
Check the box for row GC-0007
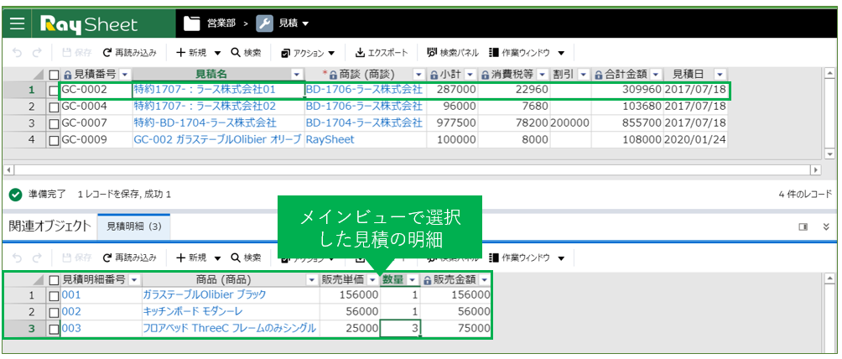point(54,123)
